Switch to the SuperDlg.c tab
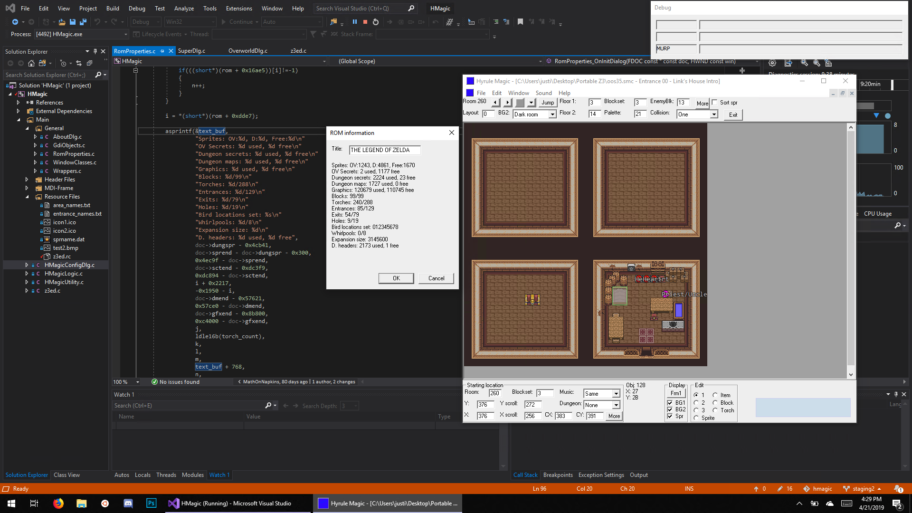The width and height of the screenshot is (912, 513). pos(191,51)
